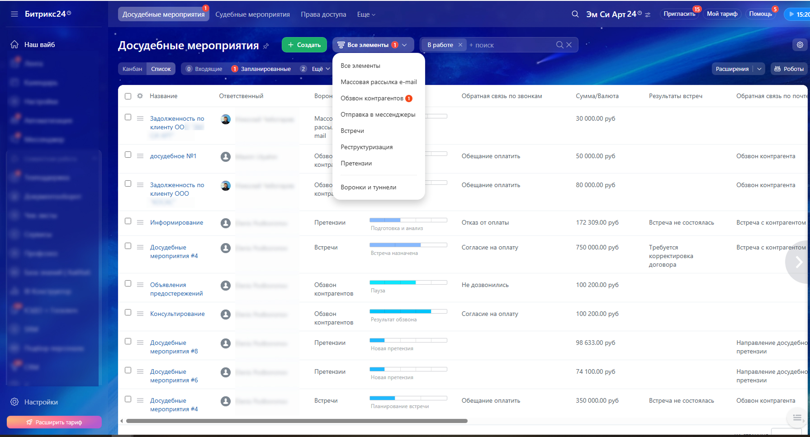Check the box for досудебное №1 row
Image resolution: width=810 pixels, height=437 pixels.
[x=128, y=155]
